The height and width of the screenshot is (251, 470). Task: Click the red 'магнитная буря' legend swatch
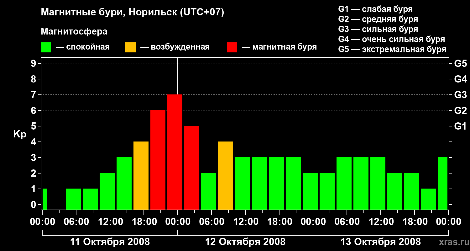(232, 47)
